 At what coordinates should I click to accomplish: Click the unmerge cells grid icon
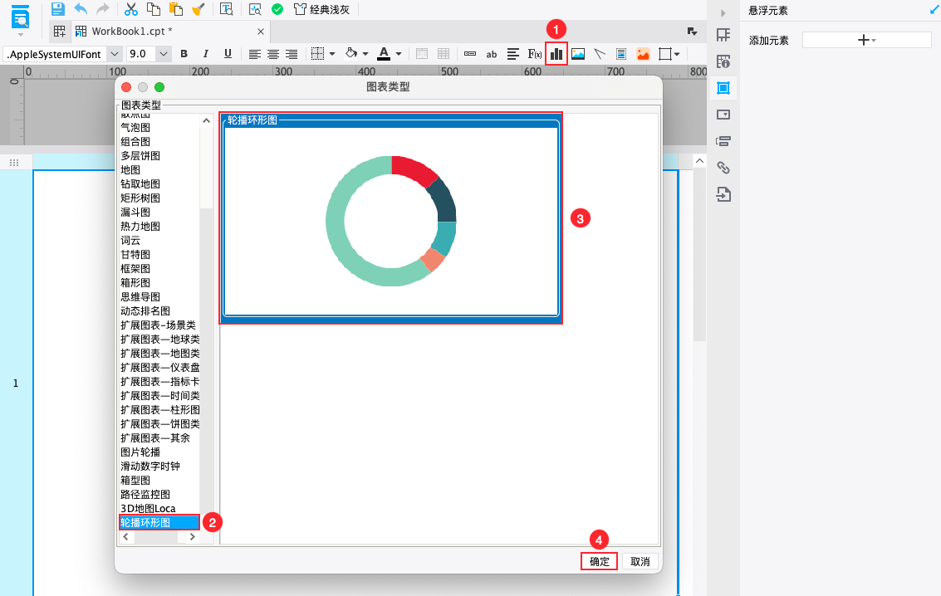pyautogui.click(x=444, y=54)
